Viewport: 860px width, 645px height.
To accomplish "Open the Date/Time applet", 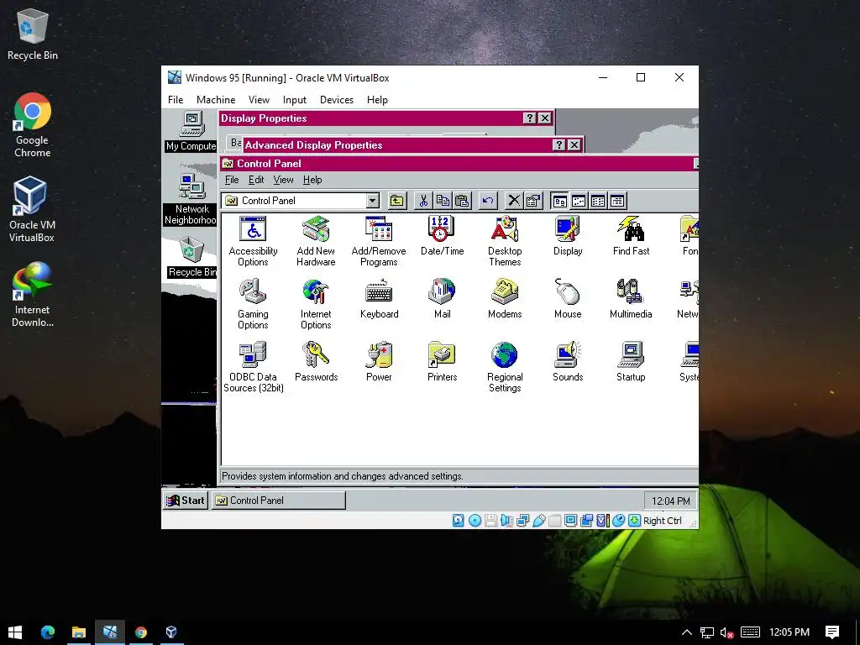I will pos(442,236).
